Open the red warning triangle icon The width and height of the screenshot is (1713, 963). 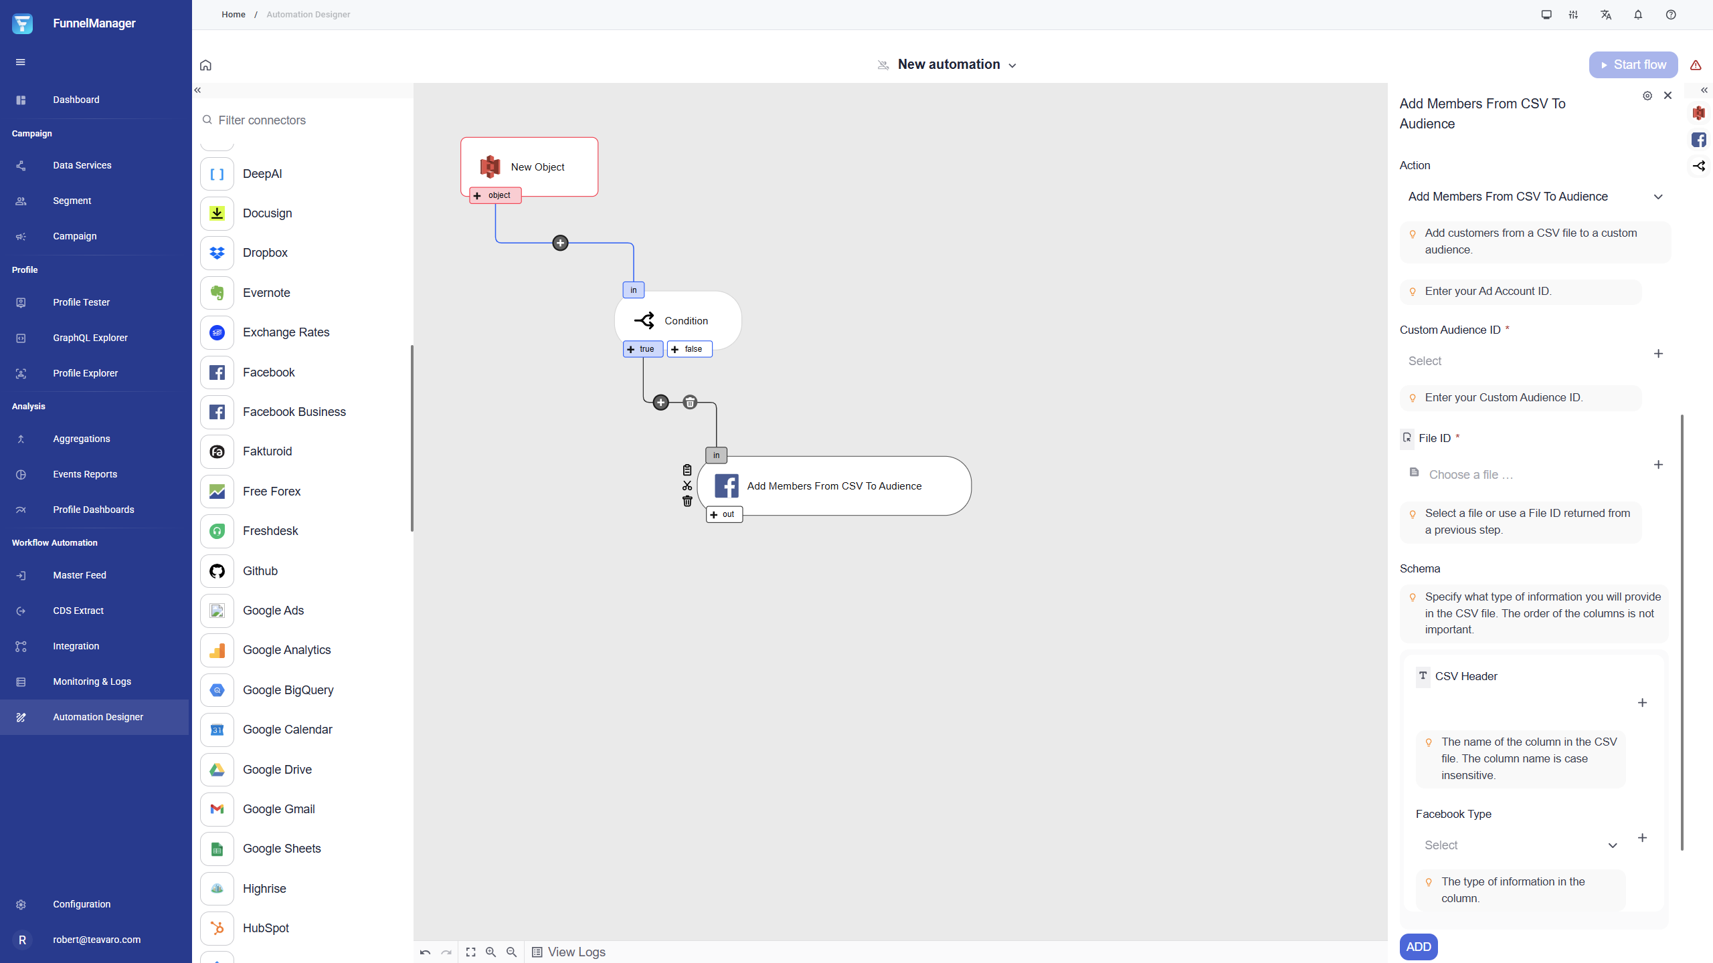pos(1696,65)
